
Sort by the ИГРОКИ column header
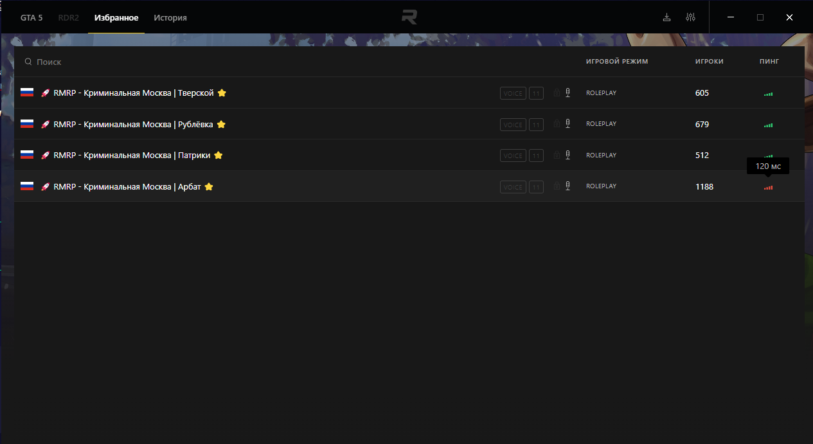pyautogui.click(x=710, y=62)
